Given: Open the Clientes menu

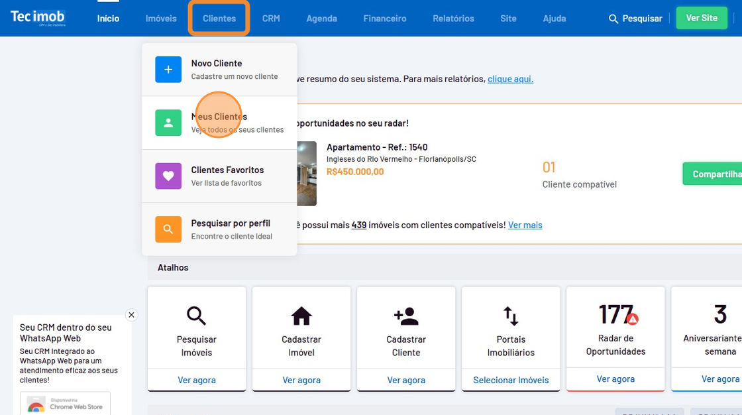Looking at the screenshot, I should pos(219,19).
